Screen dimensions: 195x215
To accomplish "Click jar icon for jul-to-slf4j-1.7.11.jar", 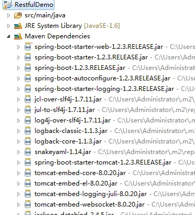I will click(28, 110).
